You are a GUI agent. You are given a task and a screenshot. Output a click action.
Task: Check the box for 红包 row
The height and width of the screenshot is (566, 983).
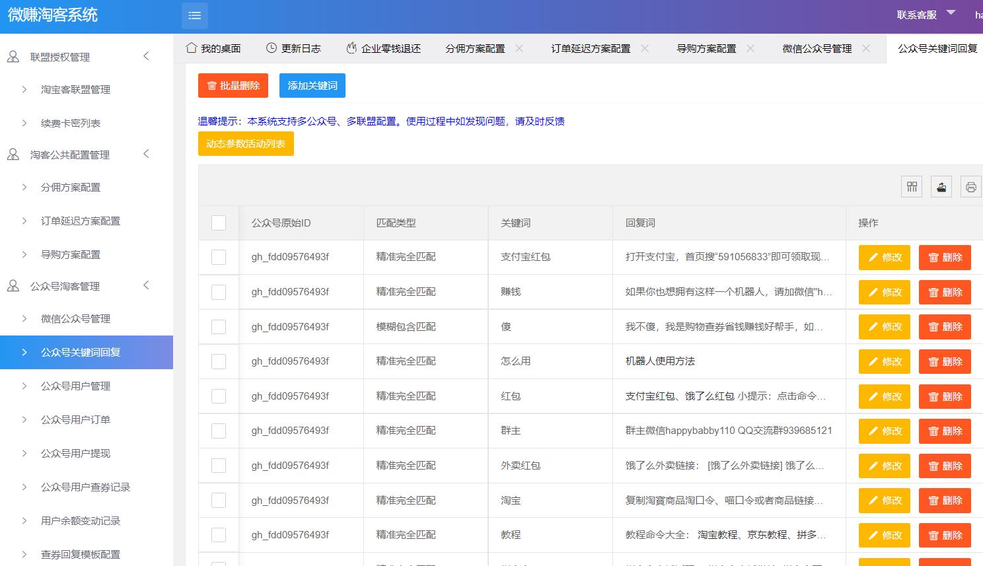[x=219, y=396]
